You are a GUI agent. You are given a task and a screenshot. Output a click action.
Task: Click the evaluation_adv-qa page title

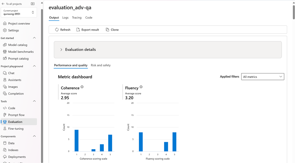pos(70,8)
